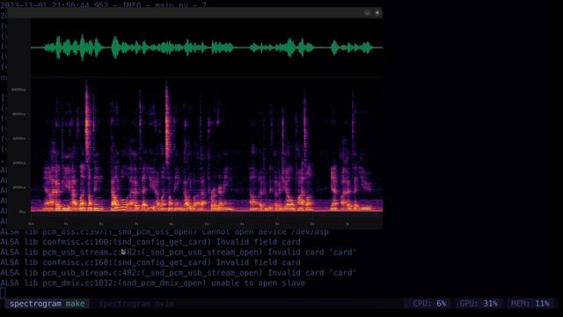Image resolution: width=563 pixels, height=317 pixels.
Task: Click the 6000Hz frequency axis label
Action: 19,138
